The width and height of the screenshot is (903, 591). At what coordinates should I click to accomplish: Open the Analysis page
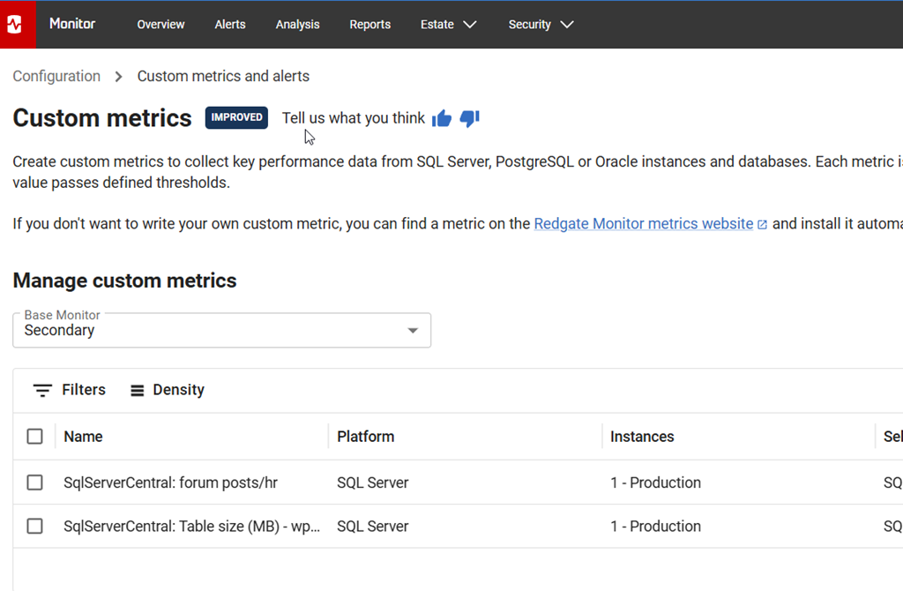tap(297, 25)
